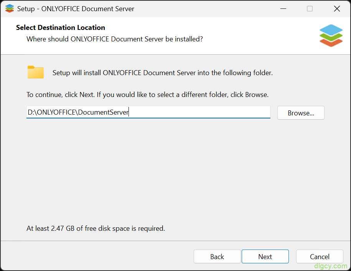Minimize the setup window
The image size is (351, 271).
283,9
